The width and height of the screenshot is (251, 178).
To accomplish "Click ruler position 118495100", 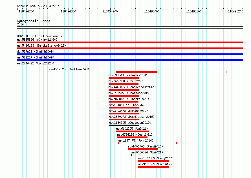I will (194, 11).
